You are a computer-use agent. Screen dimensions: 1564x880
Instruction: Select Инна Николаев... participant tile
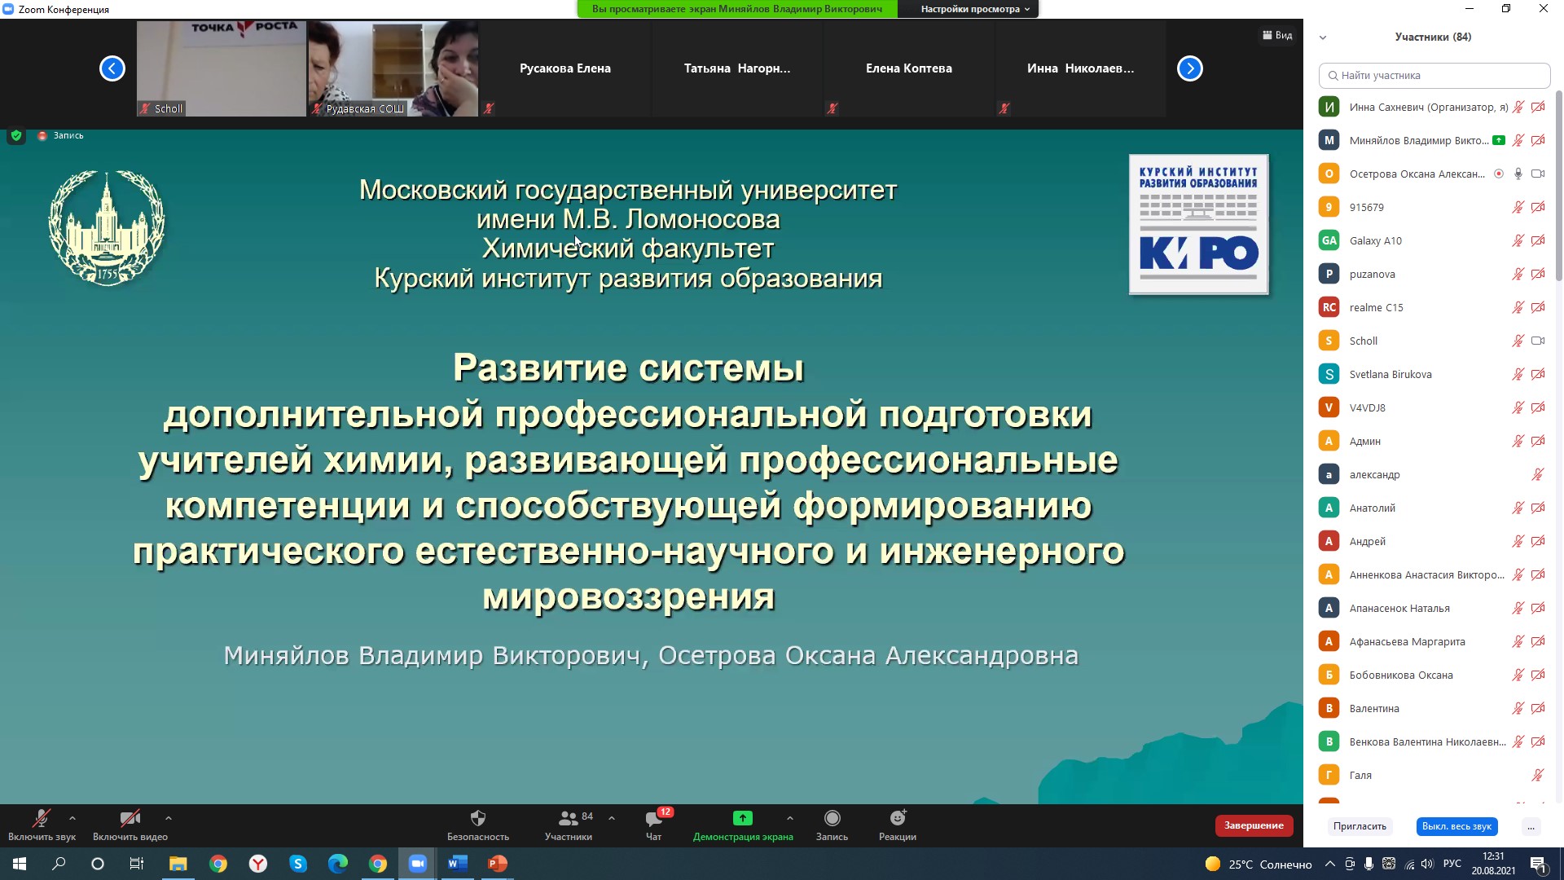(x=1080, y=68)
